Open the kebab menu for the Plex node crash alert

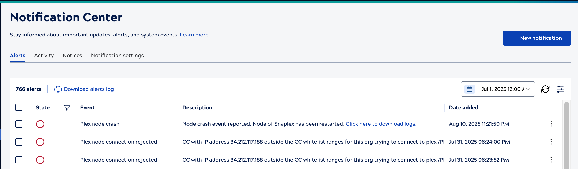coord(551,124)
